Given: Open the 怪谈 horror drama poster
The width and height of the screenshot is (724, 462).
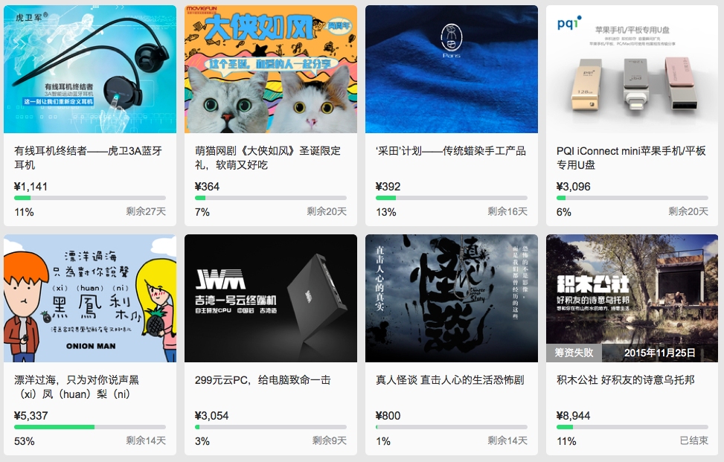Looking at the screenshot, I should tap(452, 298).
